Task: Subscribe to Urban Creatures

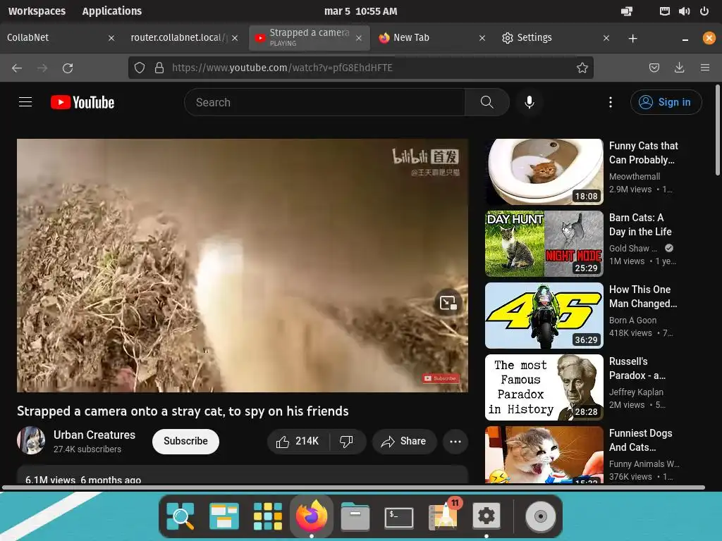Action: click(x=185, y=441)
